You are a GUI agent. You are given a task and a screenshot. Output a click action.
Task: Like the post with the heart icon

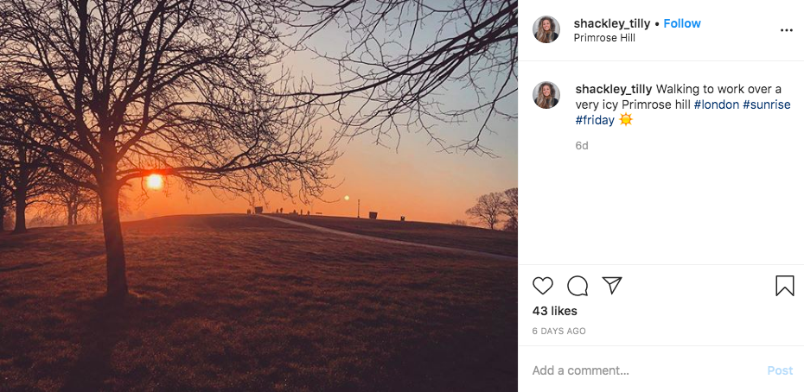(543, 286)
